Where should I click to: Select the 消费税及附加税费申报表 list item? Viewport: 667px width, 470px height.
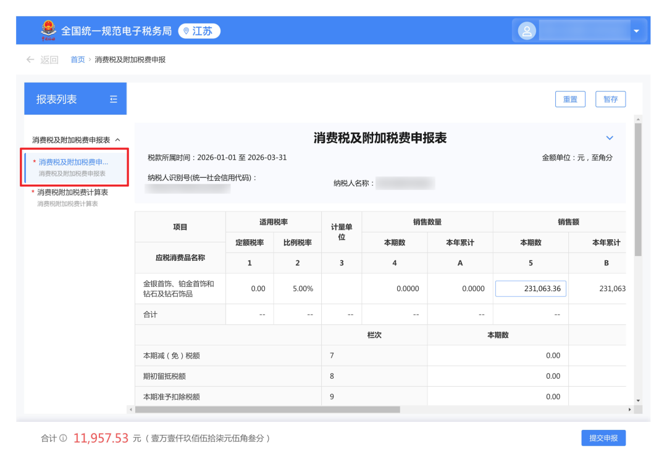pyautogui.click(x=75, y=167)
